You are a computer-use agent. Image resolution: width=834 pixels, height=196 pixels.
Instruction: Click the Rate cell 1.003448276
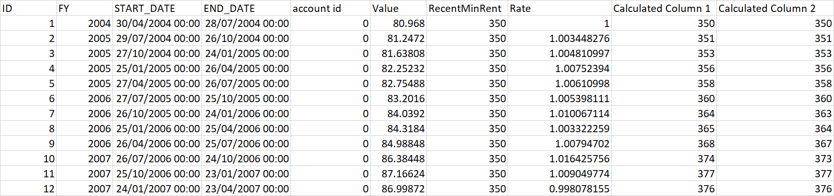click(x=559, y=38)
